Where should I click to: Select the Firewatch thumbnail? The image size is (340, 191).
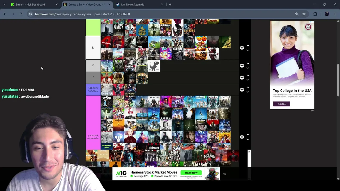tap(118, 125)
